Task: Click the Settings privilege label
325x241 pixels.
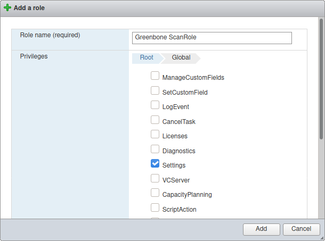Action: tap(174, 165)
